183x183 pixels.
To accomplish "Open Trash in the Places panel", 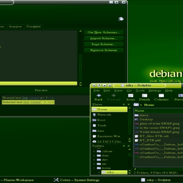I will pyautogui.click(x=109, y=125).
